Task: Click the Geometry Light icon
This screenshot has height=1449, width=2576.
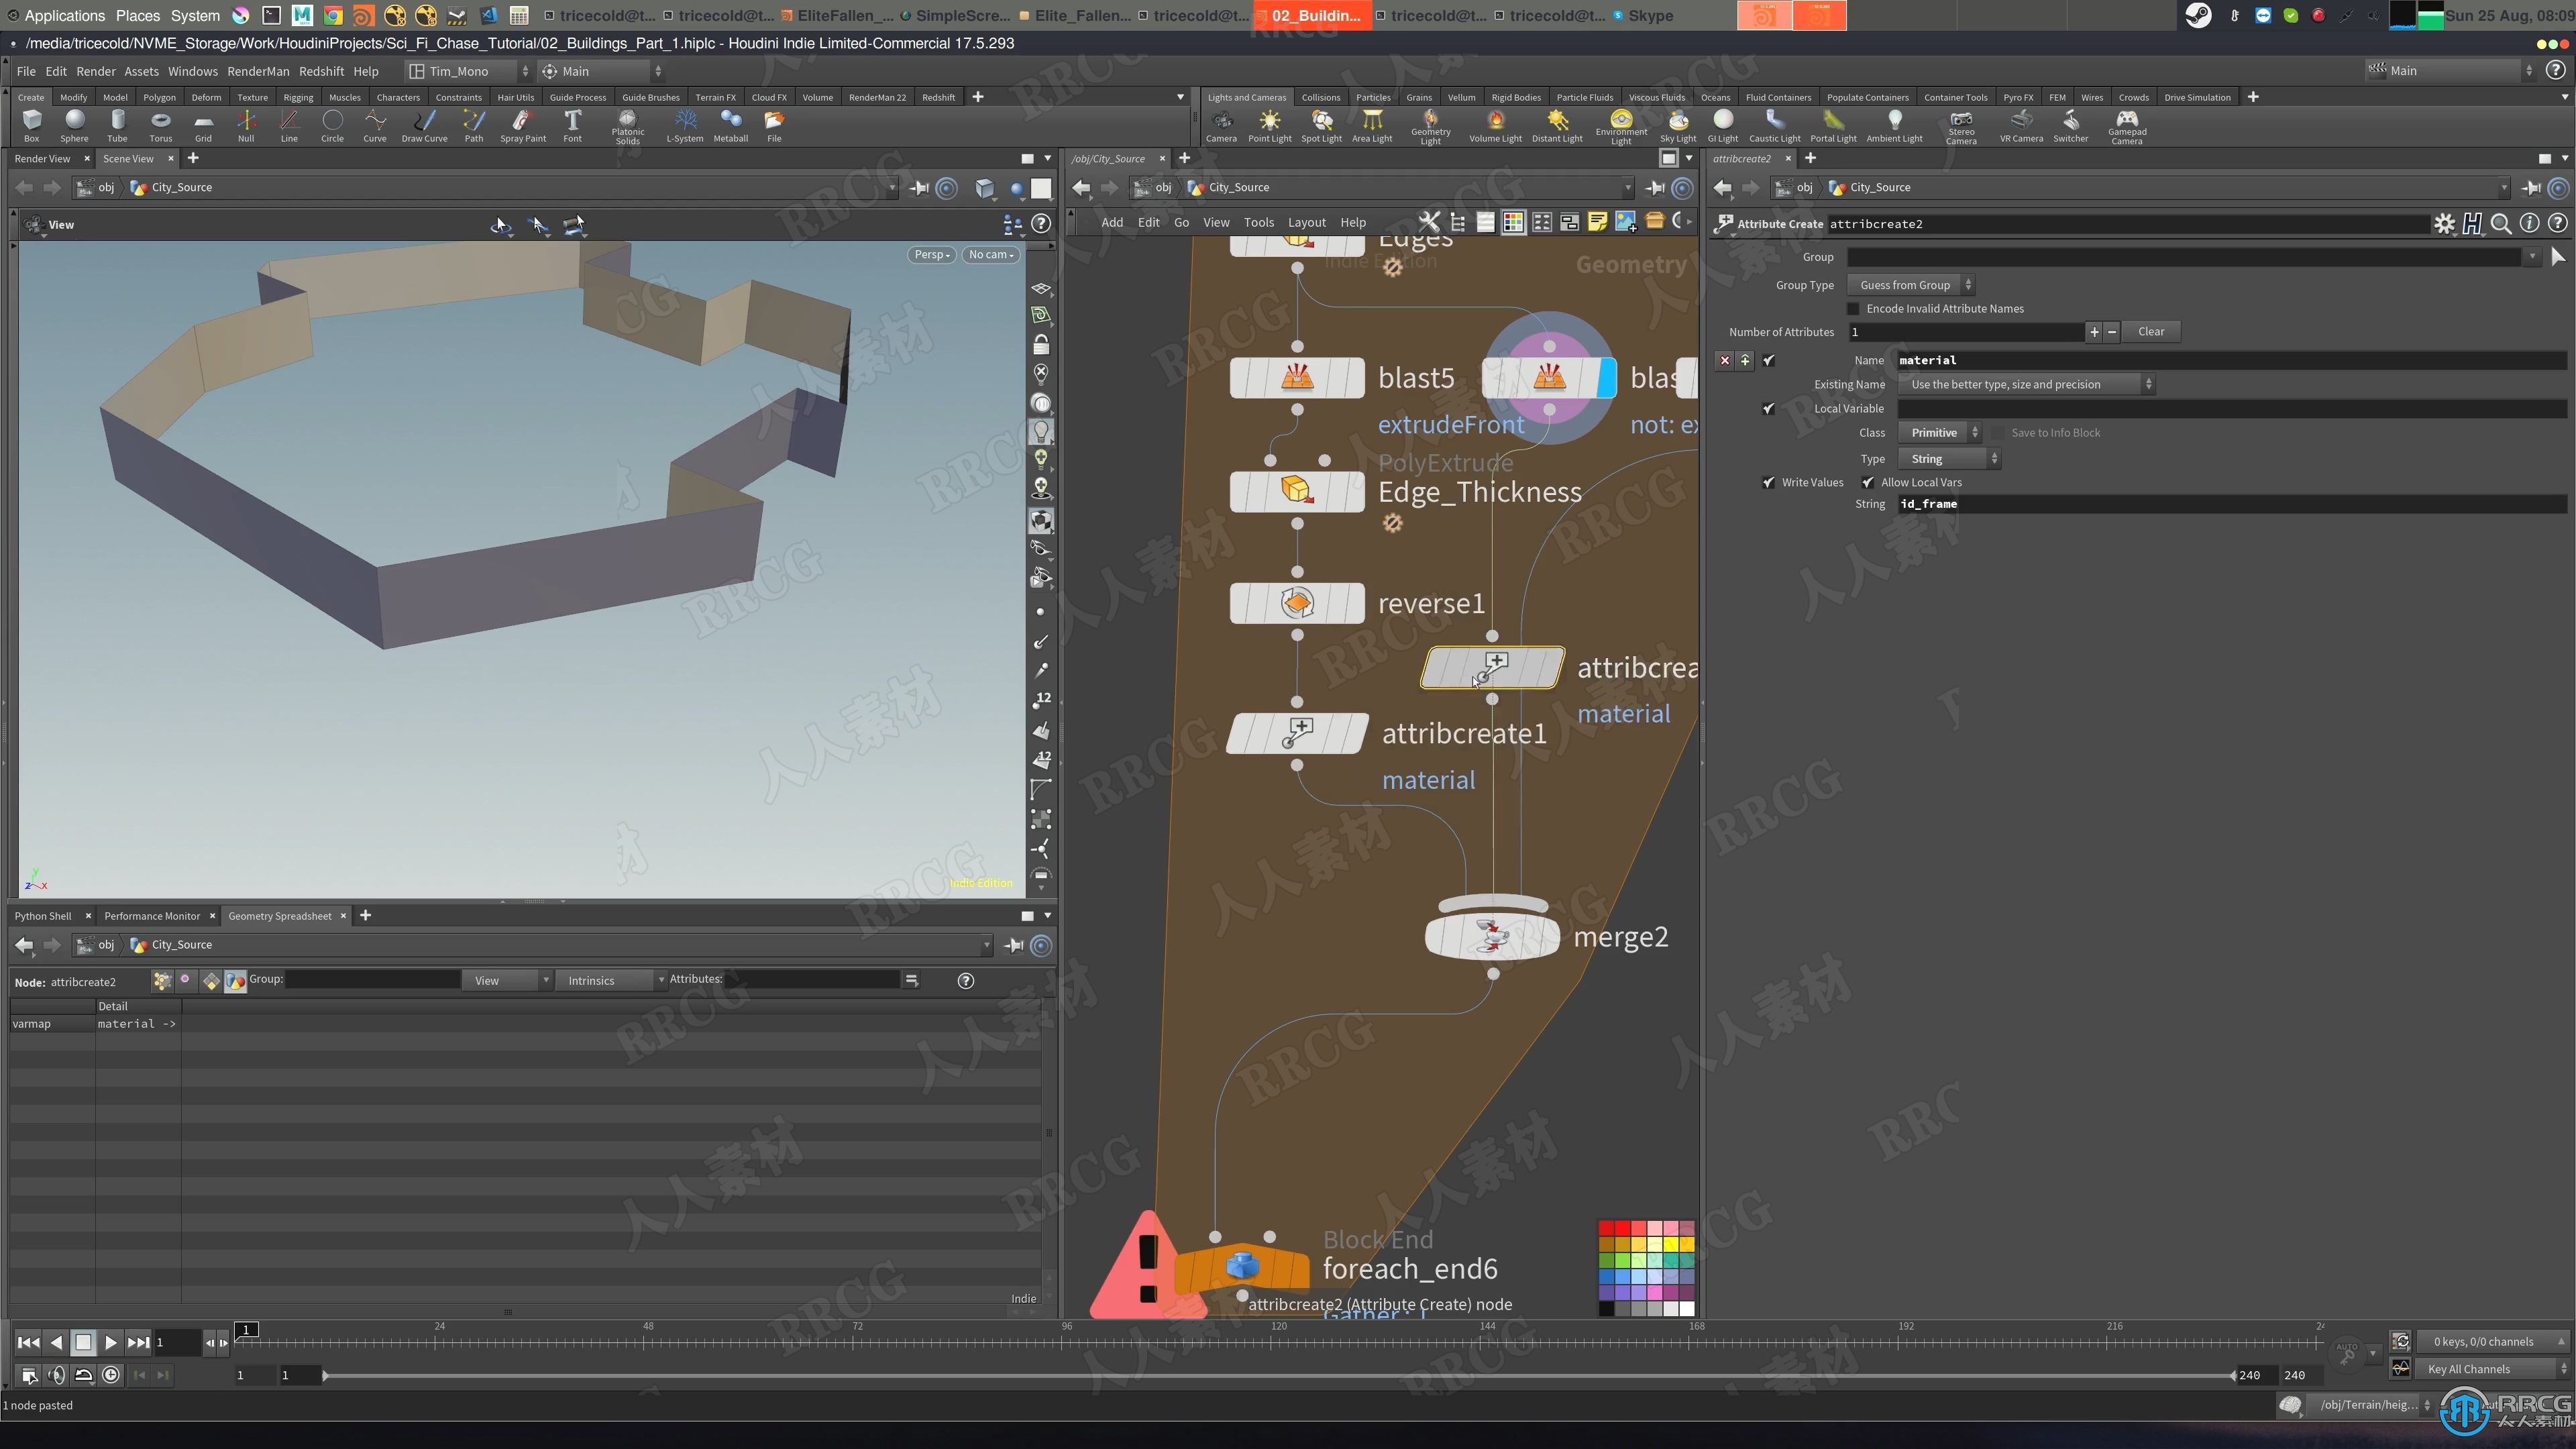Action: pos(1430,124)
